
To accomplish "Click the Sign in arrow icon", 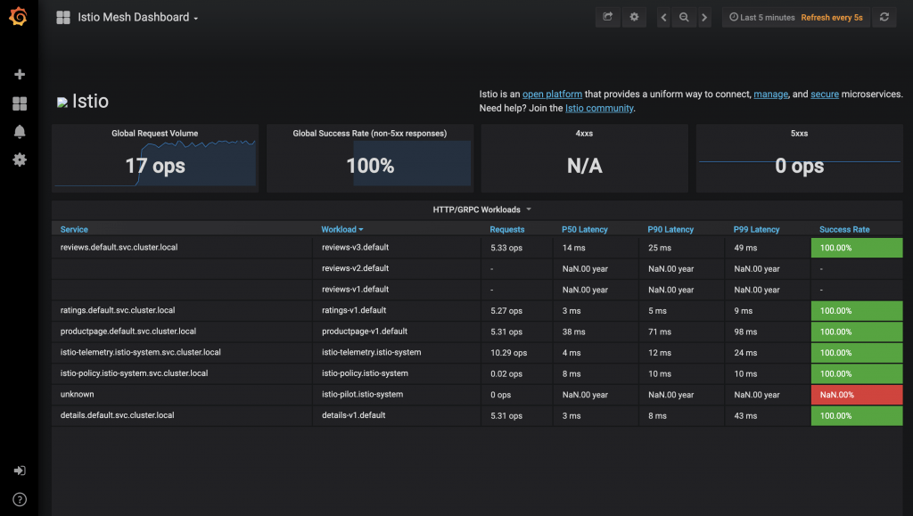I will point(20,471).
